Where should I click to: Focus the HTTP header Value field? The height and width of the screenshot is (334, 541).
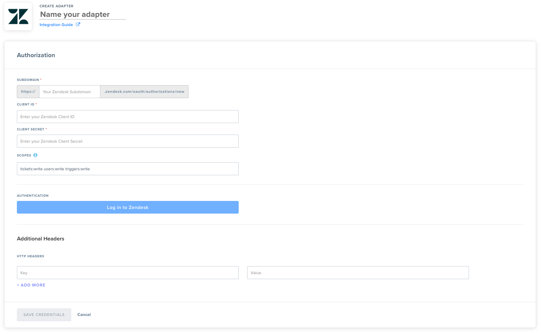point(358,273)
